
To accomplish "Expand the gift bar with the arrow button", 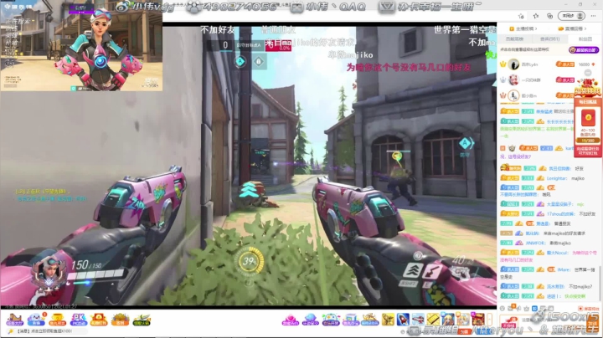I will click(490, 320).
